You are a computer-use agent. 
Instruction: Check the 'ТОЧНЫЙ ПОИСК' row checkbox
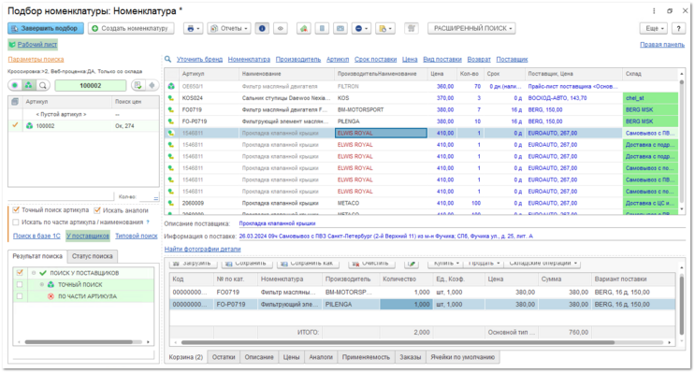click(x=20, y=284)
